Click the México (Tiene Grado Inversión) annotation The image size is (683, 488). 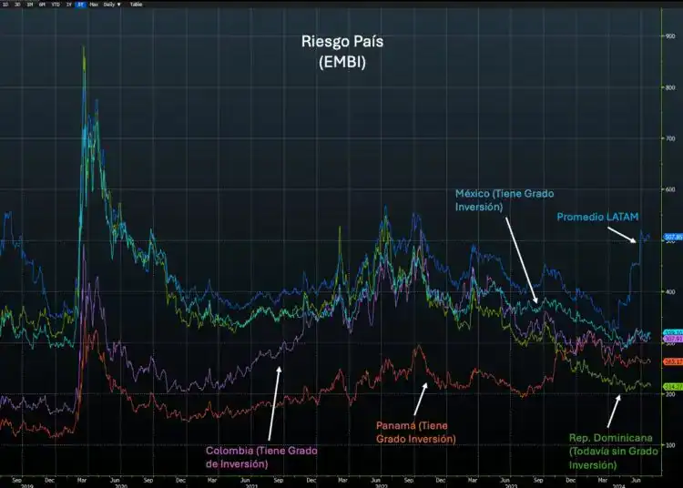point(505,200)
